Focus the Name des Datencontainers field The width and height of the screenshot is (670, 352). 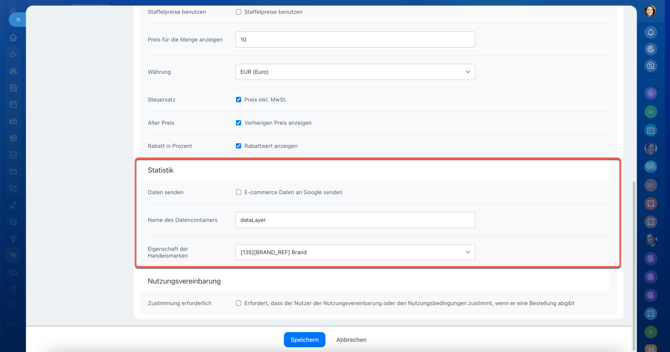(355, 220)
